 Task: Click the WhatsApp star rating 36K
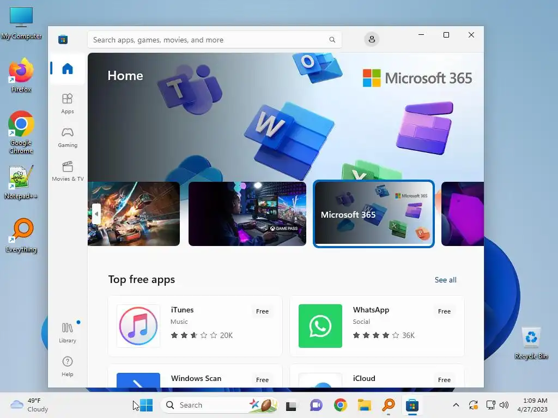coord(384,335)
